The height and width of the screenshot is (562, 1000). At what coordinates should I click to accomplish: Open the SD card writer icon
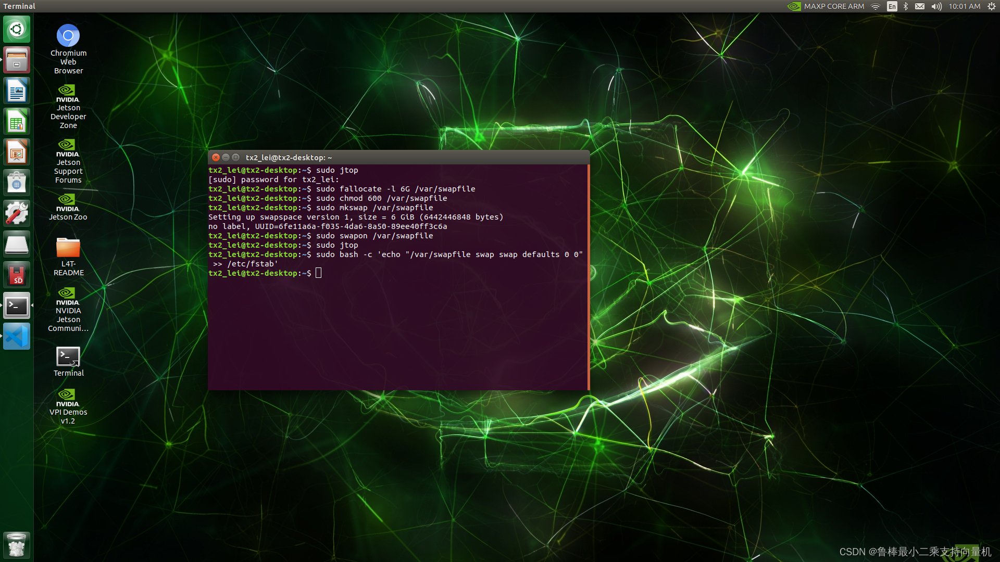[x=17, y=275]
